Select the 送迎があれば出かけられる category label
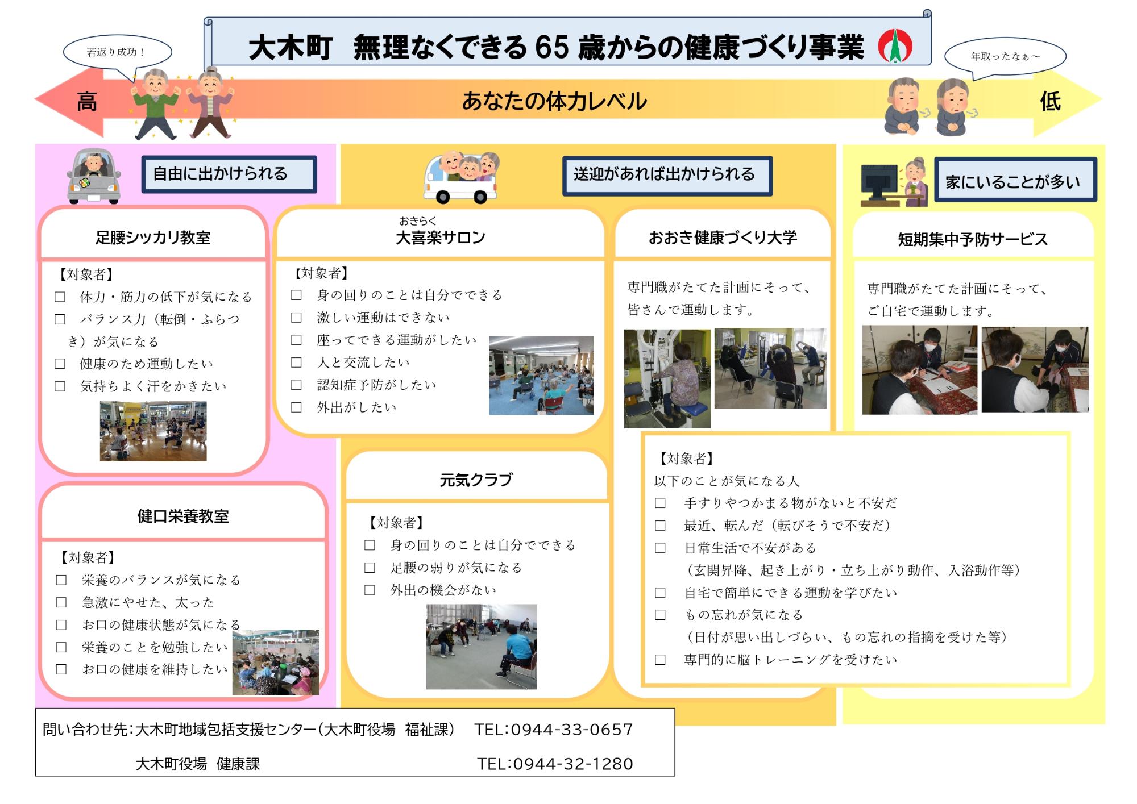This screenshot has height=804, width=1137. point(667,176)
